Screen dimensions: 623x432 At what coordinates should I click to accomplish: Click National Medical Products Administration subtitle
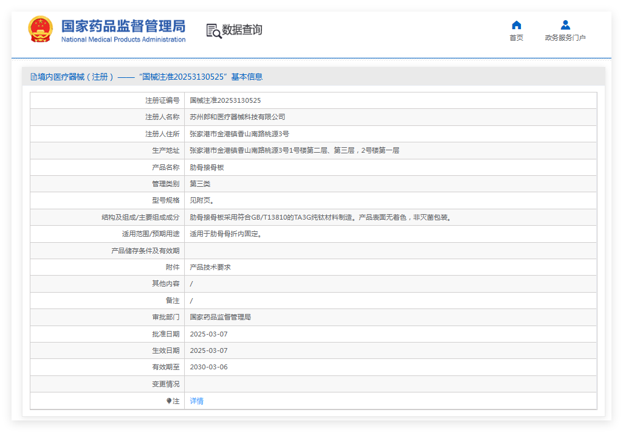pos(123,40)
